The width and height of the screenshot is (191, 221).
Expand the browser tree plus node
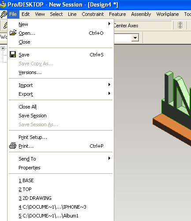[x=3, y=48]
